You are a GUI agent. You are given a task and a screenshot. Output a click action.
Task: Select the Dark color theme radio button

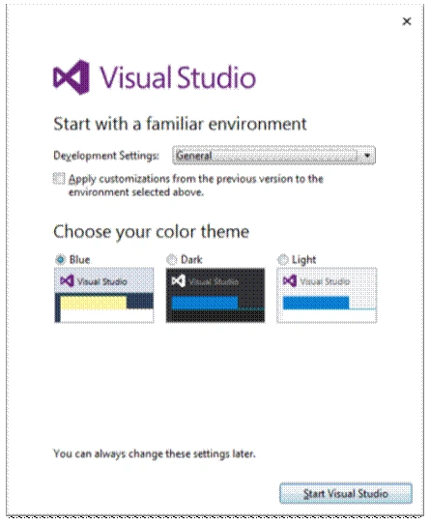pyautogui.click(x=172, y=259)
